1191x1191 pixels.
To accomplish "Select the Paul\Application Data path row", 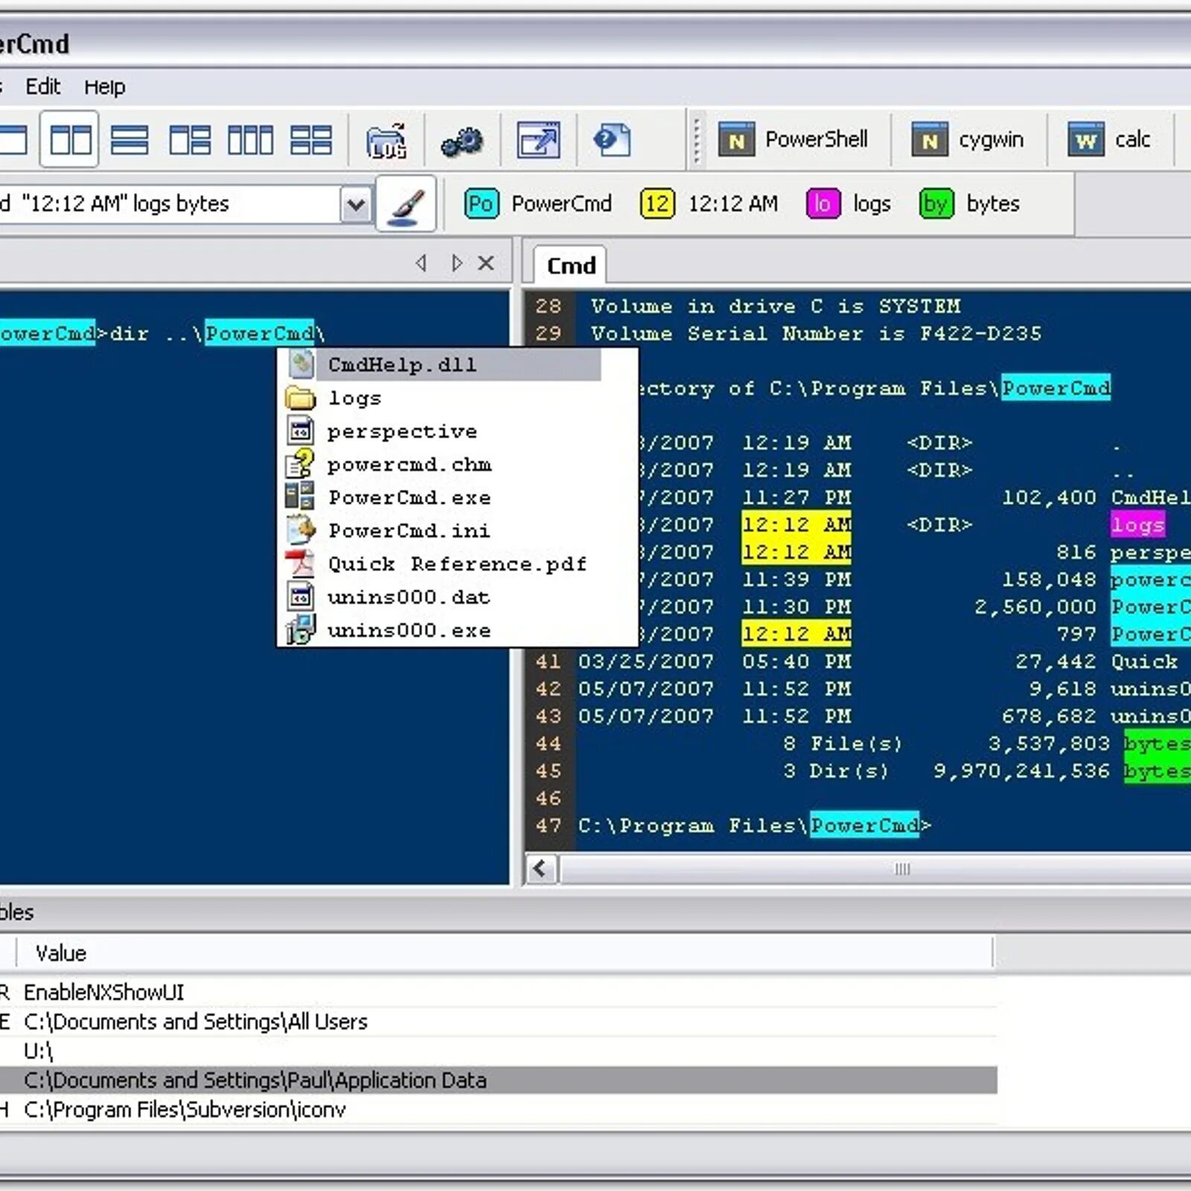I will click(497, 1080).
